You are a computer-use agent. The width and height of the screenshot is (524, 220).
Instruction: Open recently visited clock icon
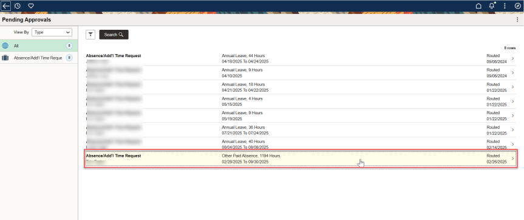(18, 5)
